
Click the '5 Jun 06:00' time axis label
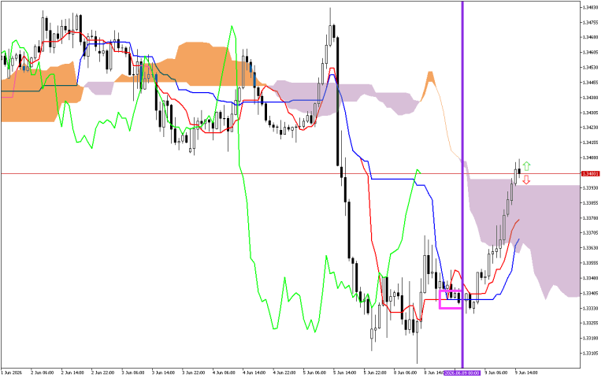(x=315, y=373)
